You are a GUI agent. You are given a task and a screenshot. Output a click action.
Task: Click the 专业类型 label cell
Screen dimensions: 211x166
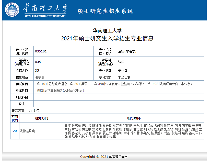tap(105, 71)
